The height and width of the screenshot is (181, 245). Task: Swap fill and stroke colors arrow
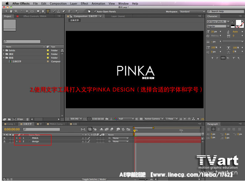[x=242, y=21]
